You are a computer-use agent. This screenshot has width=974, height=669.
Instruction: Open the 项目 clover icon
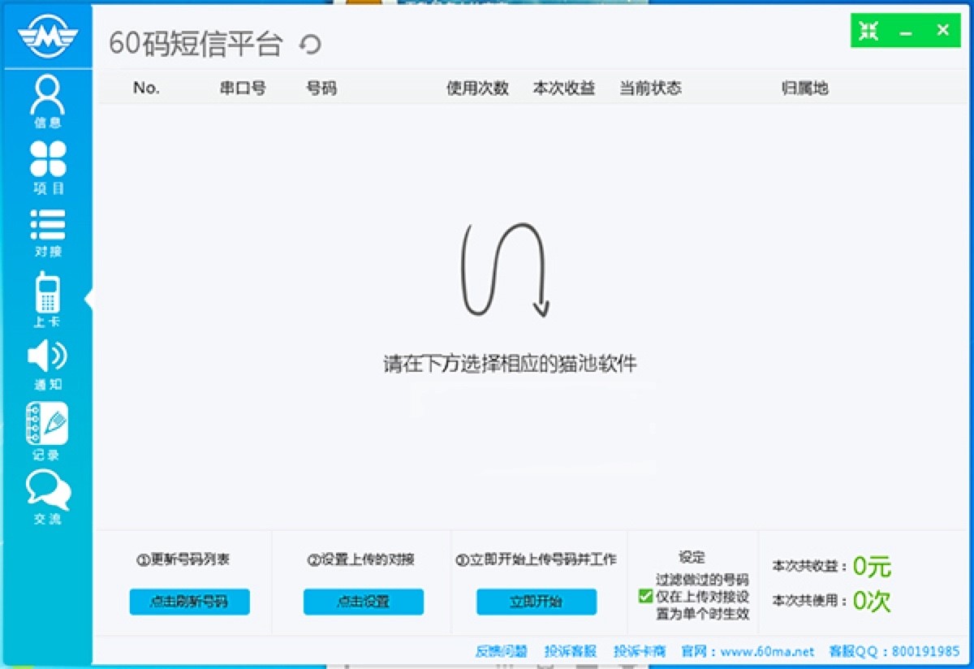pyautogui.click(x=48, y=160)
